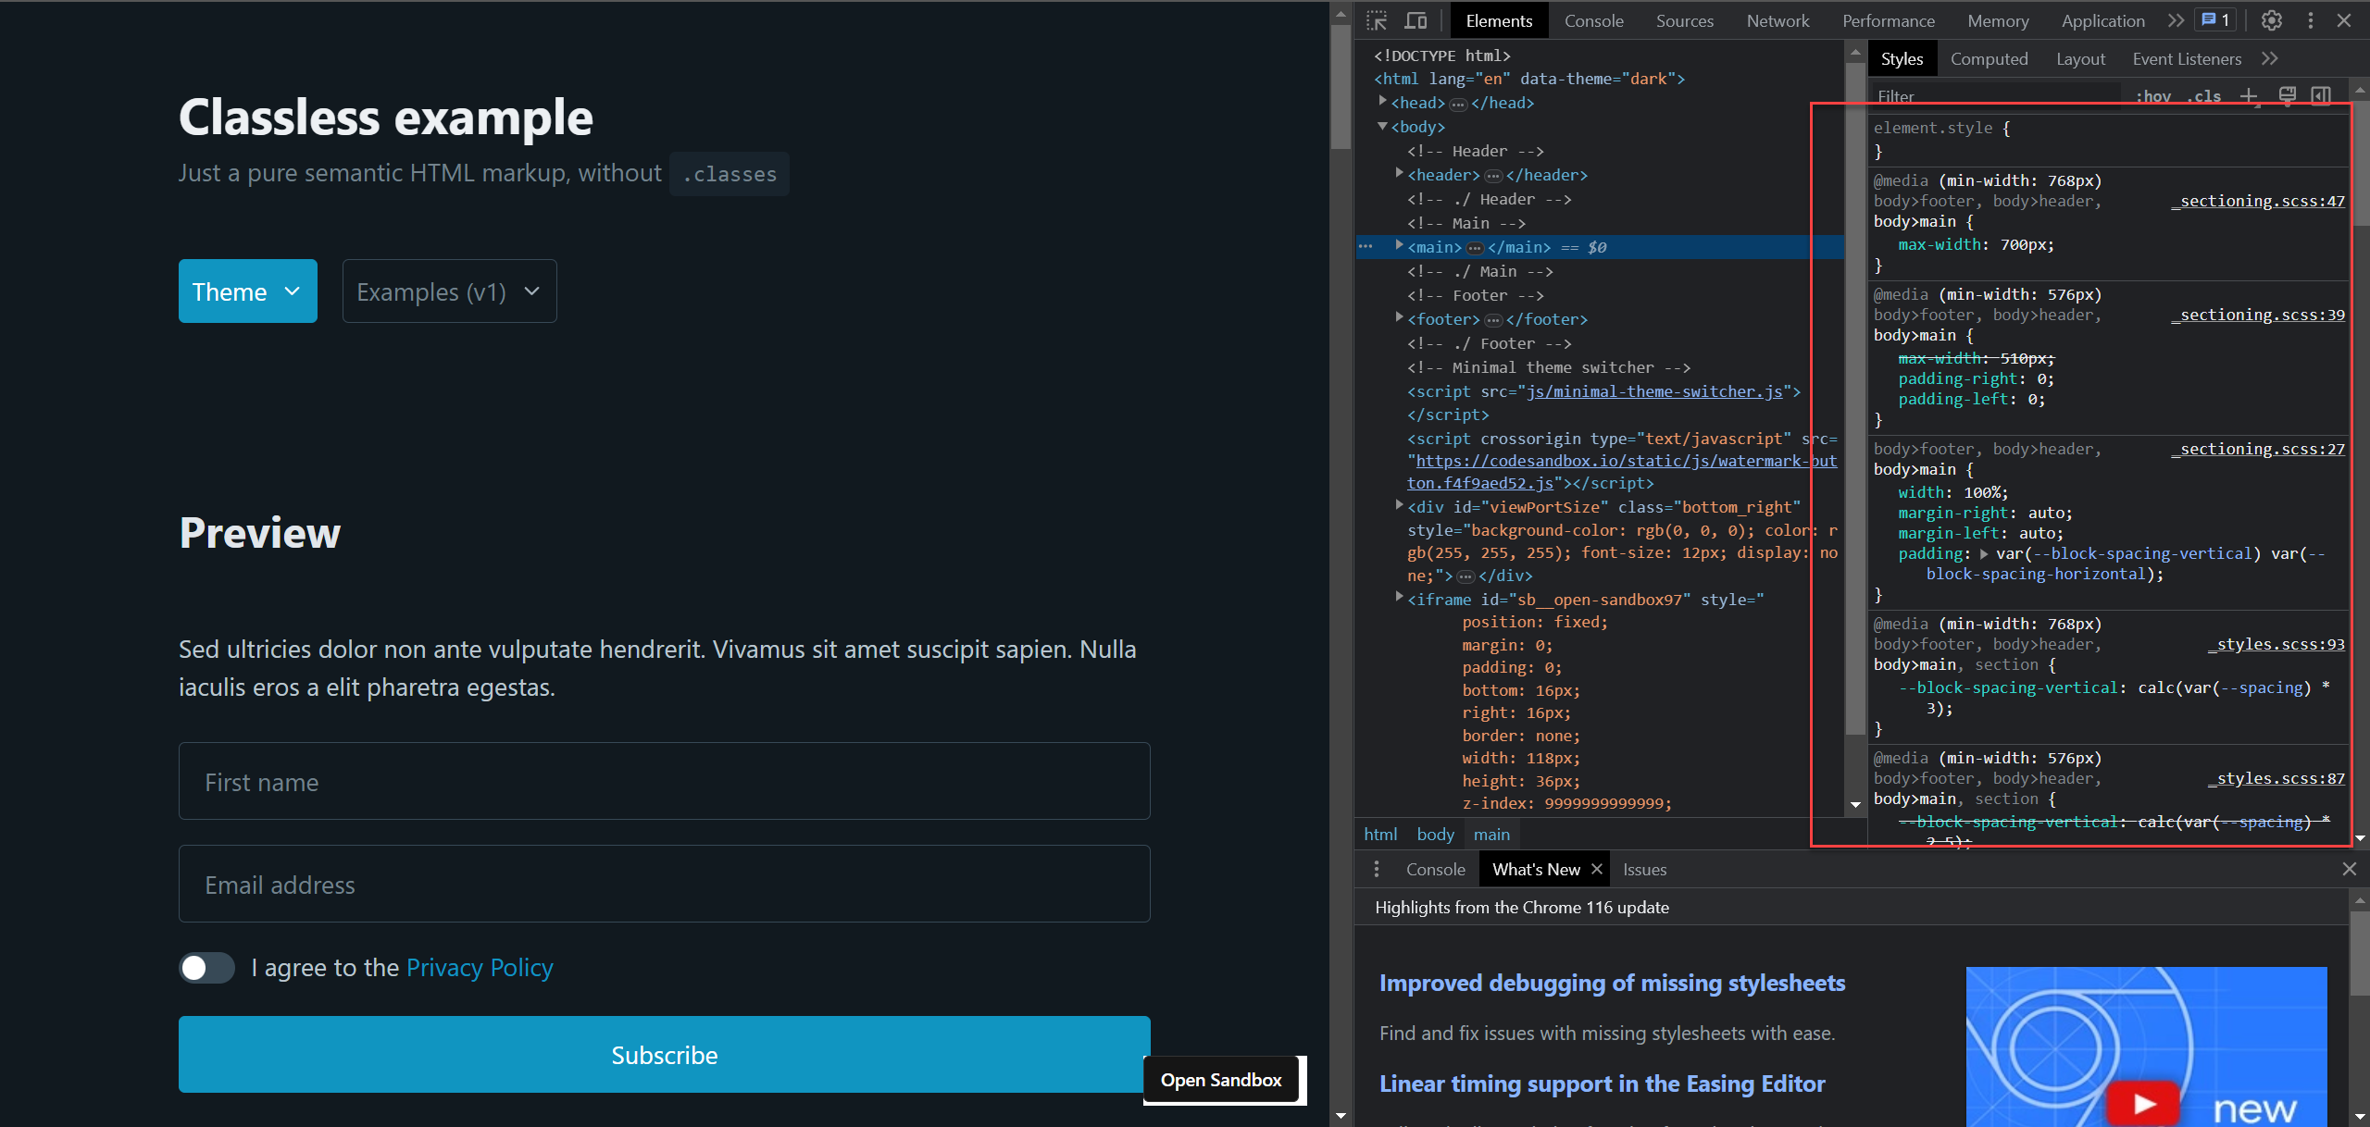Click the element state sidebar icon
This screenshot has height=1127, width=2370.
[2321, 95]
